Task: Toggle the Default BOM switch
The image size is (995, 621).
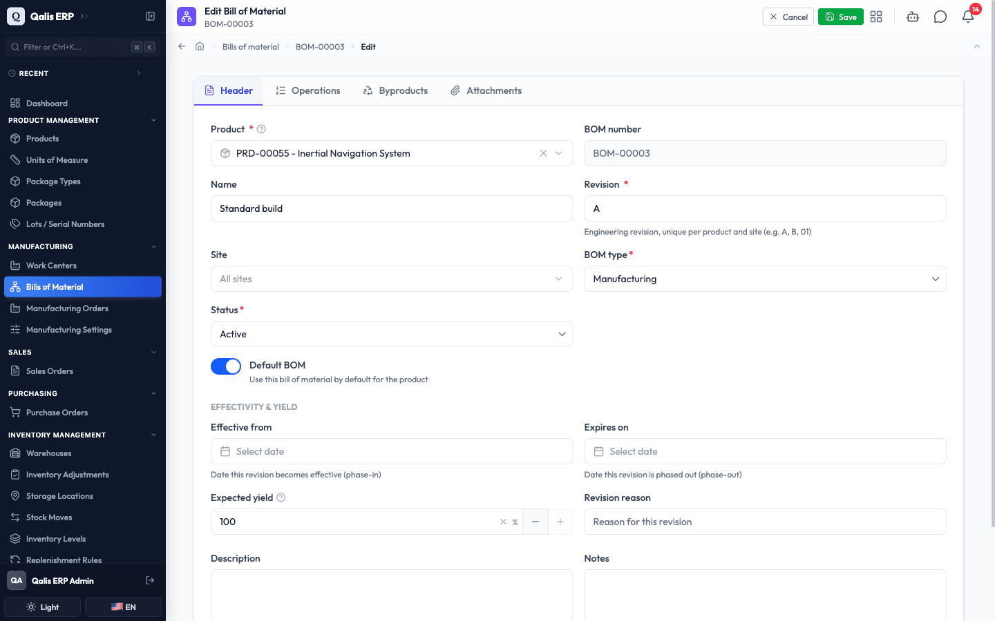Action: pyautogui.click(x=226, y=366)
